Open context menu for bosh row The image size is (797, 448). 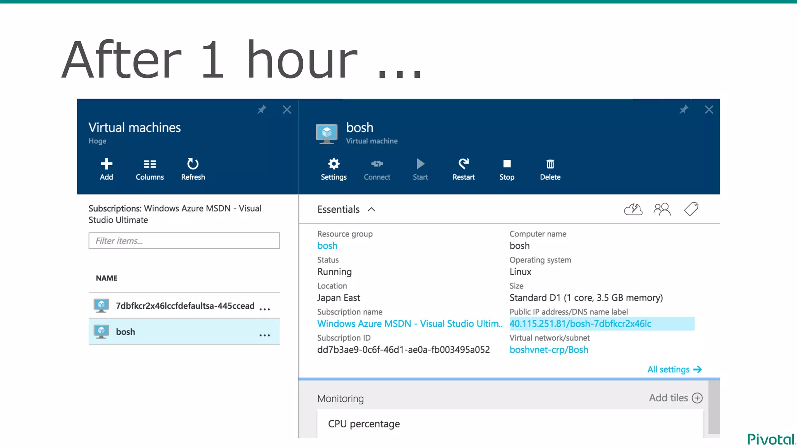click(x=265, y=335)
